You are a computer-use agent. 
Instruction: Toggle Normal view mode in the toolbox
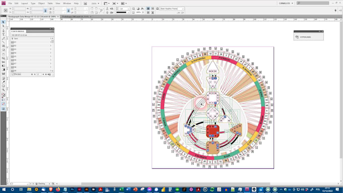(x=4, y=109)
